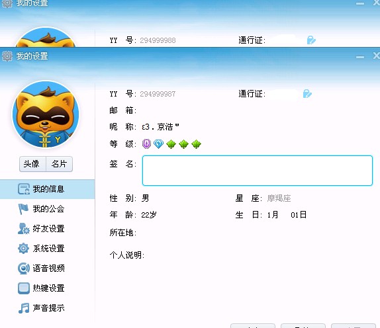Open 我的公会 guild settings
380x328 pixels.
47,209
